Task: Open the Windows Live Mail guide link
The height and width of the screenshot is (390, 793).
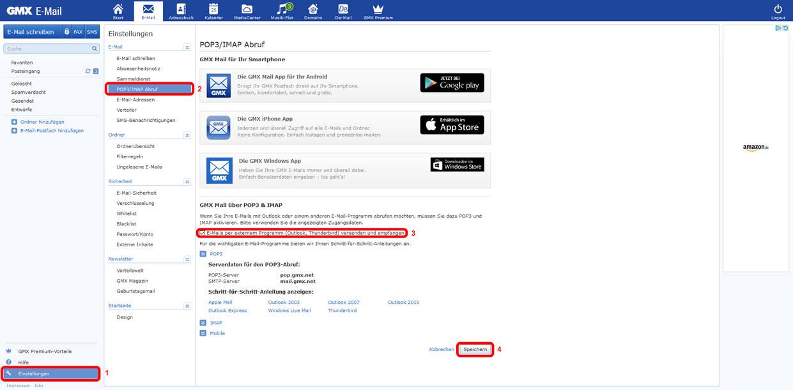Action: pos(289,311)
